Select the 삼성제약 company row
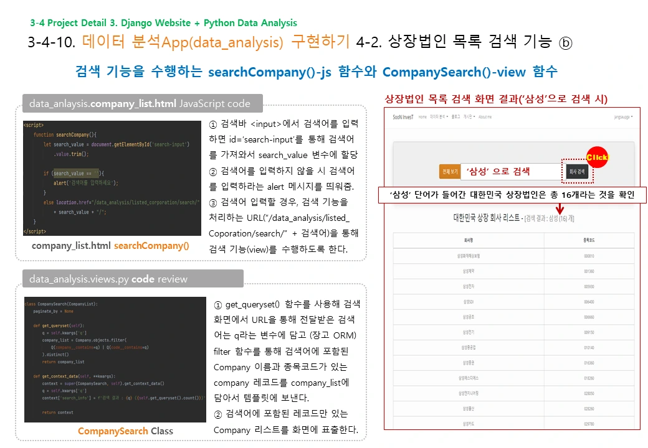This screenshot has width=648, height=448. (513, 271)
